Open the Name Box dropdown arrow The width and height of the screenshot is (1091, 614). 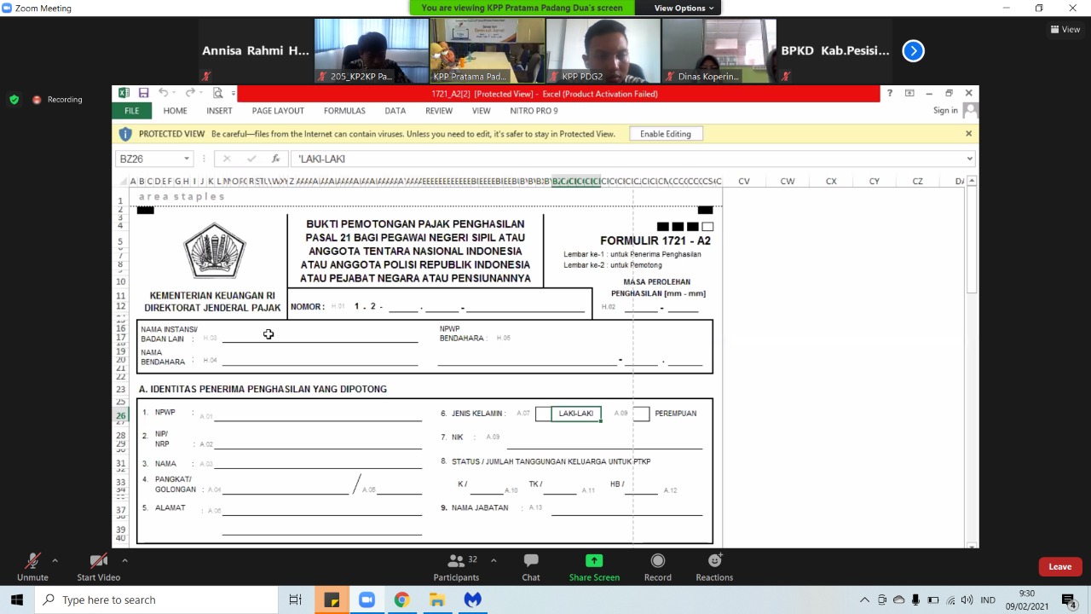187,159
